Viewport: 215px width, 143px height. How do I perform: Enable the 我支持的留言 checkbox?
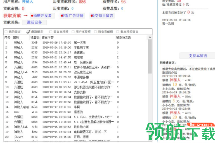click(117, 32)
